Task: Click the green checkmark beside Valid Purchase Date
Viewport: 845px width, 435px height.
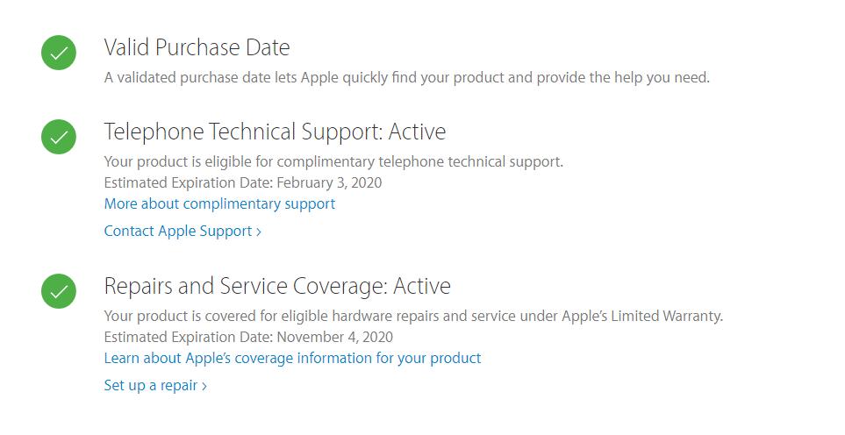Action: click(59, 53)
